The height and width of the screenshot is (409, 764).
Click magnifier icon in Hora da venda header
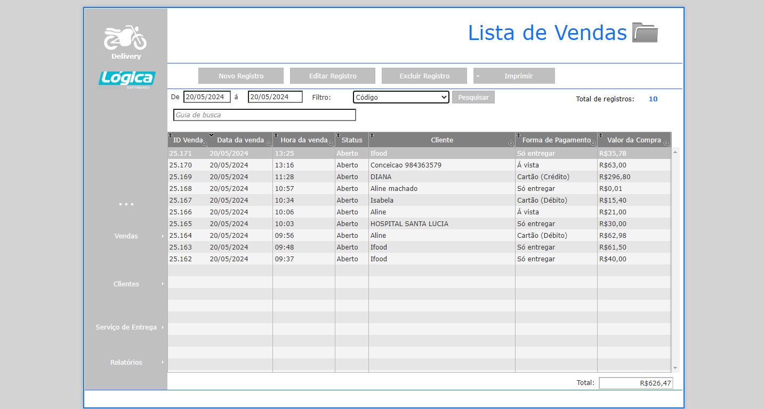point(331,143)
